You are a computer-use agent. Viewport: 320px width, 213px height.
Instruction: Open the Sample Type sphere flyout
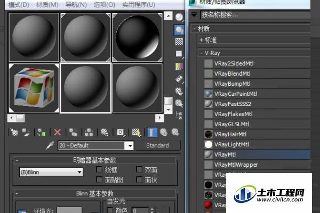coord(179,17)
